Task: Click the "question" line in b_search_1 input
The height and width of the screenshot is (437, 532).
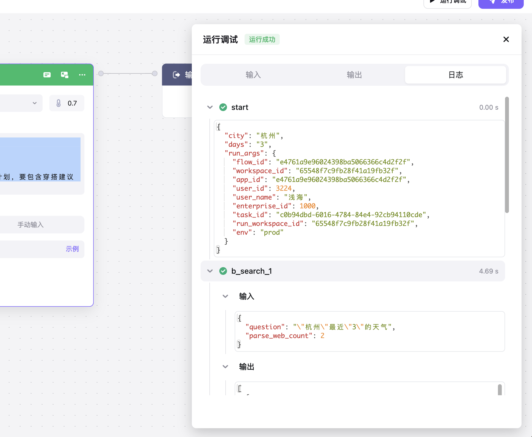Action: pos(320,327)
